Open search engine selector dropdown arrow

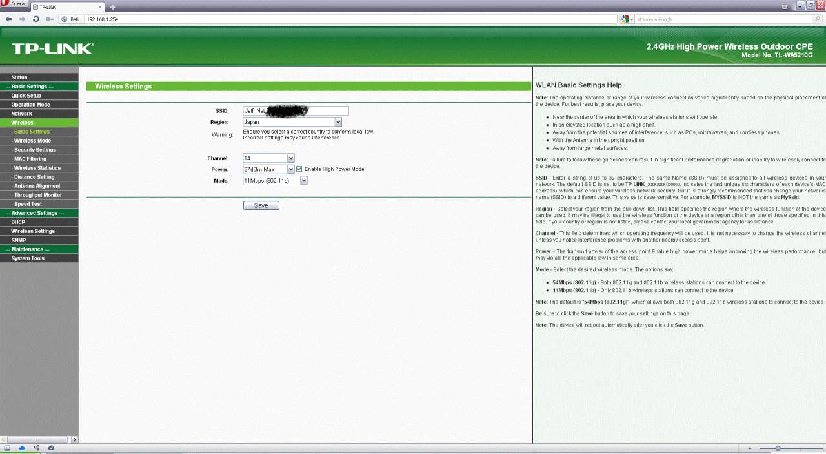pyautogui.click(x=632, y=19)
